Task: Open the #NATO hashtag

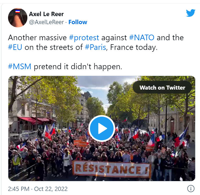Action: [142, 38]
